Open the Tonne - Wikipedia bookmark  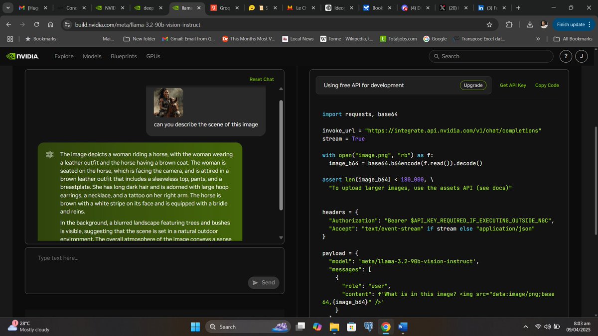coord(346,39)
